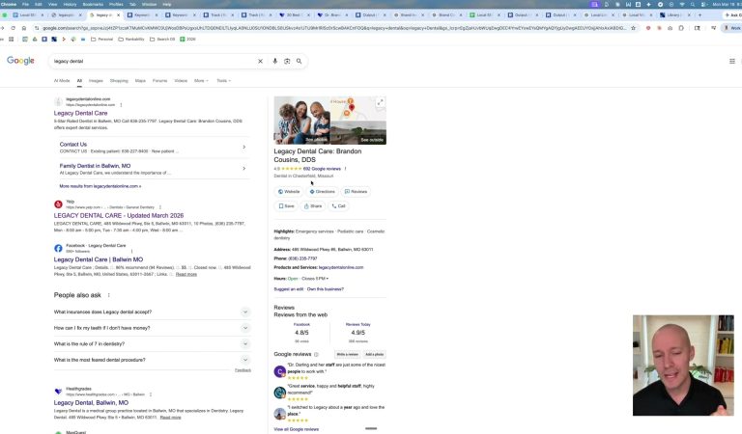Start voice search with the microphone icon
Image resolution: width=742 pixels, height=434 pixels.
coord(274,61)
